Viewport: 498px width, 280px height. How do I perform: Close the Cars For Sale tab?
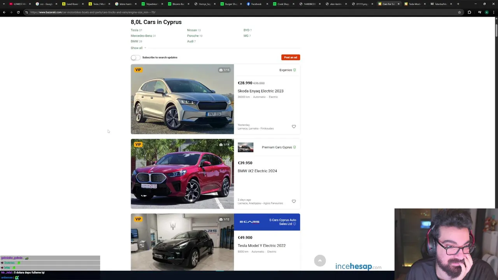[x=398, y=4]
